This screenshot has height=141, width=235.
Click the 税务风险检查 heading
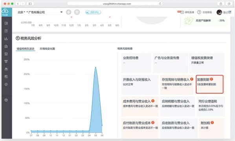[125, 49]
